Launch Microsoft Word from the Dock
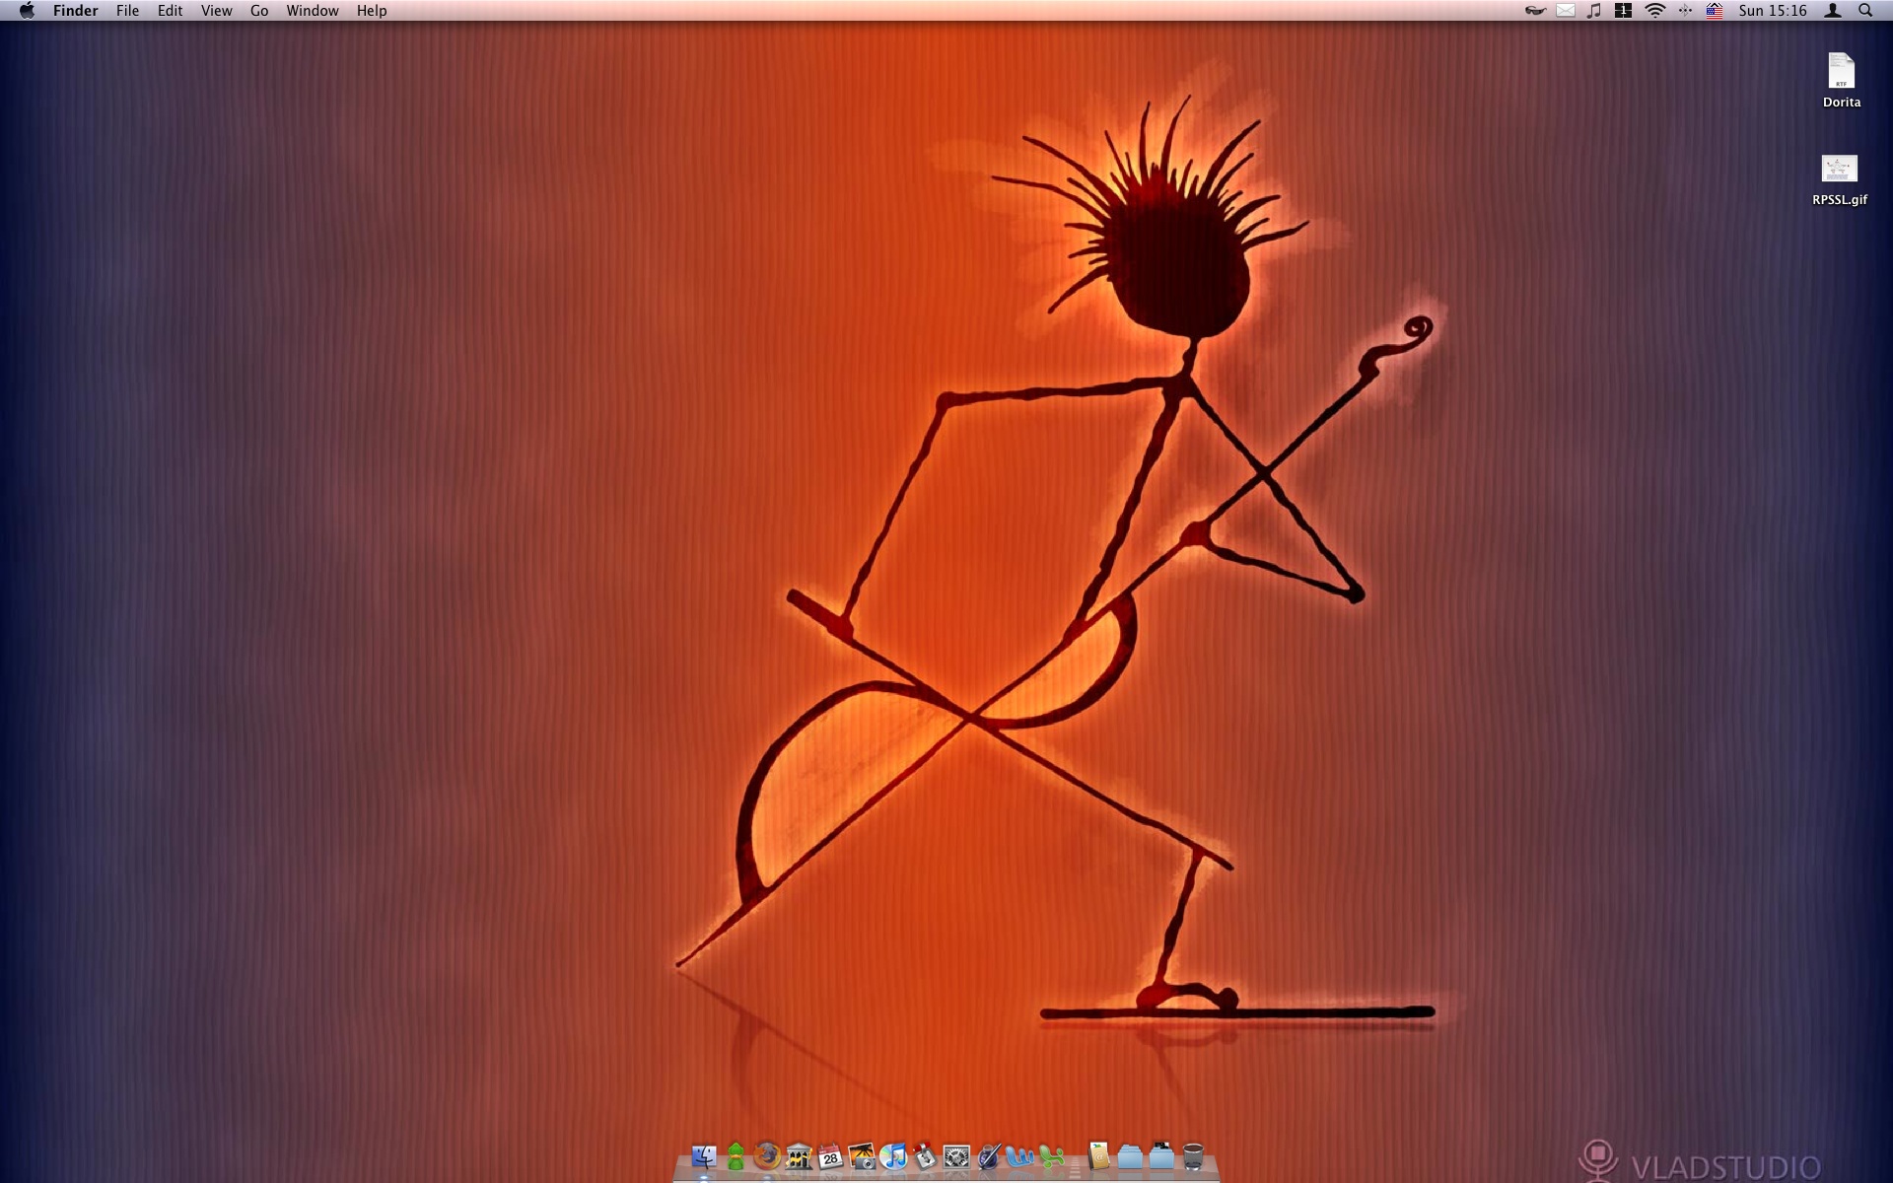Screen dimensions: 1893x1183 [1019, 1156]
